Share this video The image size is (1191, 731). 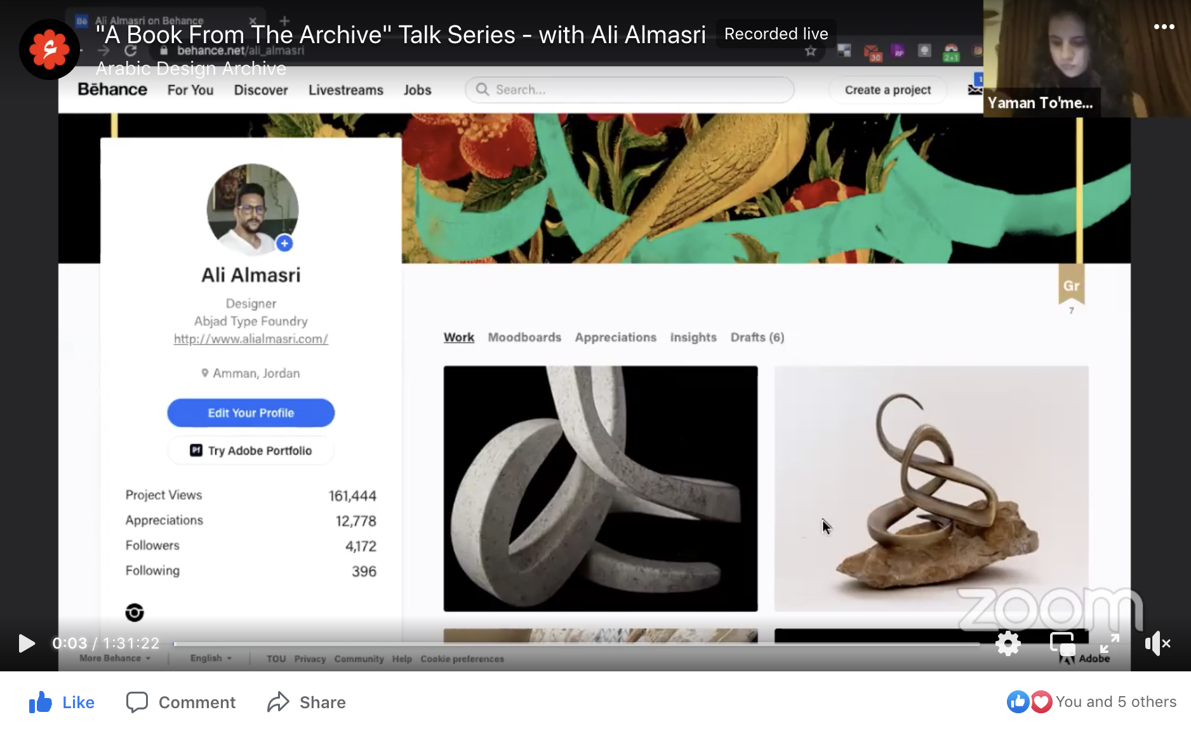click(x=307, y=702)
